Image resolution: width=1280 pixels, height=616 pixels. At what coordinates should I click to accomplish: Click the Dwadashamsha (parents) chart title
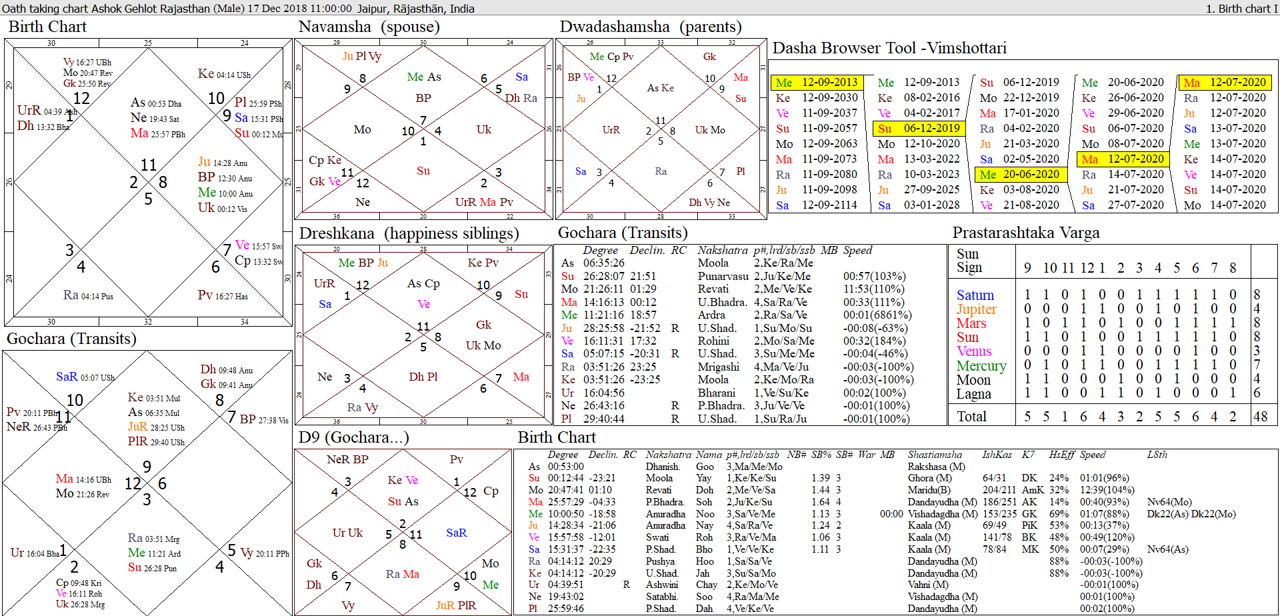coord(651,27)
